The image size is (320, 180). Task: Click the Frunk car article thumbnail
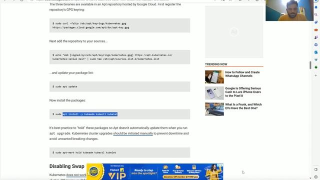[x=214, y=109]
